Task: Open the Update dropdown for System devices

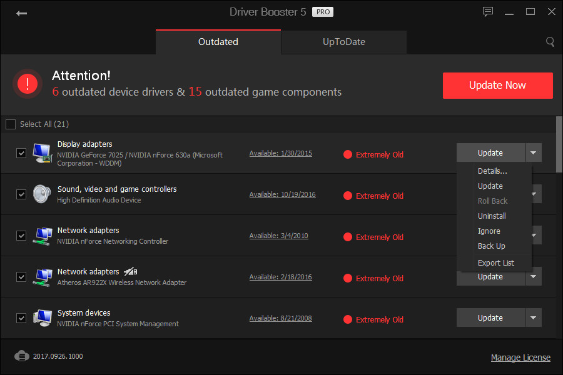Action: coord(533,317)
